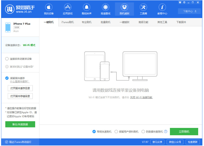Switch to 其他工具 tab
This screenshot has width=204, height=146.
coord(162,22)
